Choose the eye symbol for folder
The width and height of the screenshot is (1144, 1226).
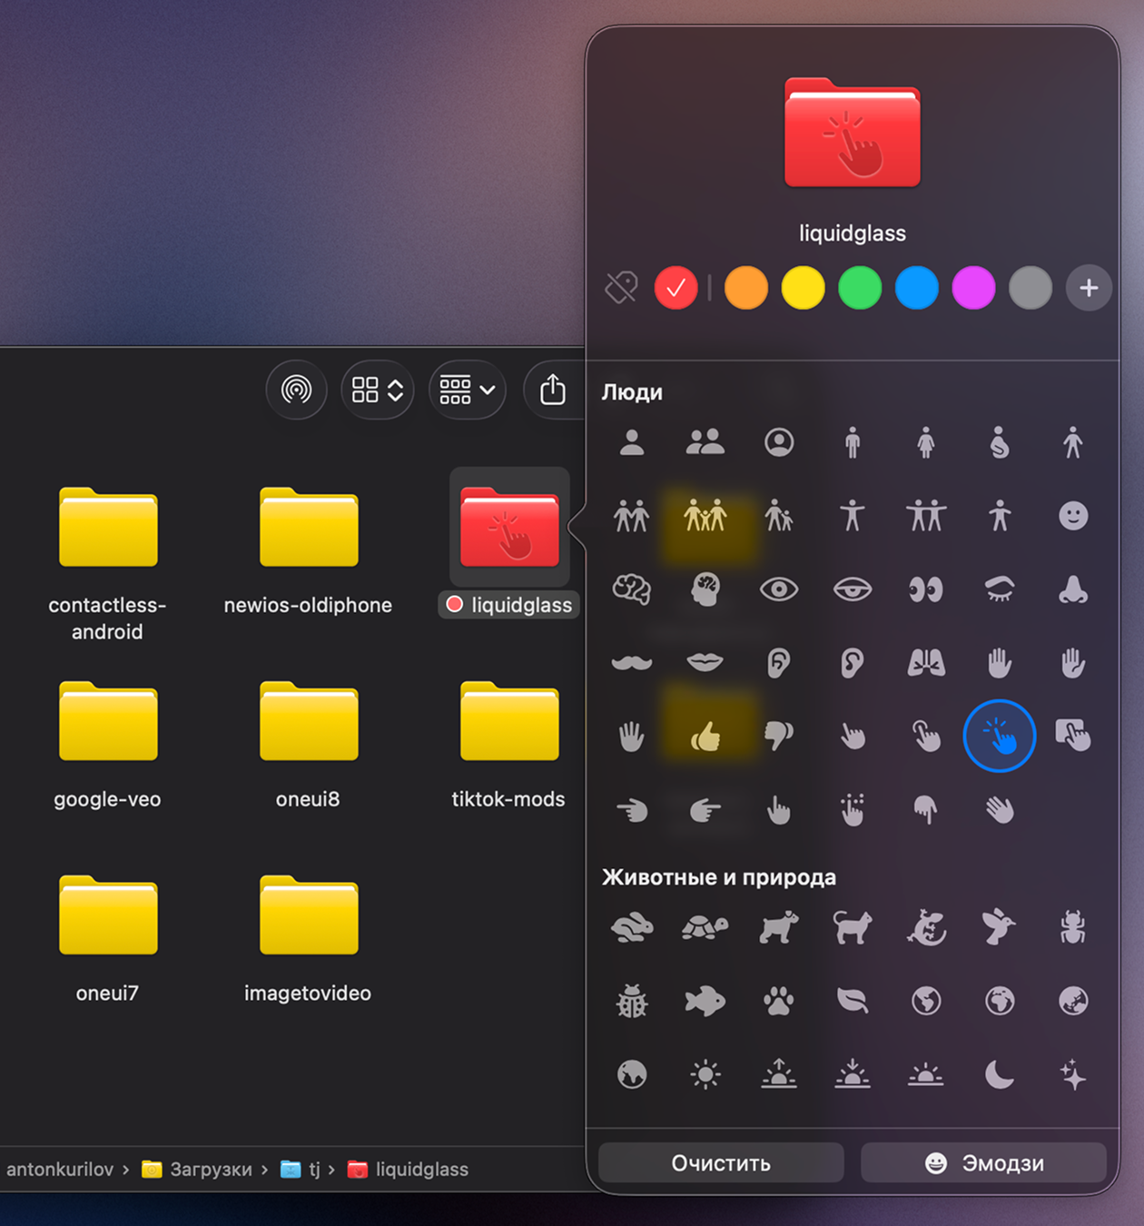click(x=778, y=589)
